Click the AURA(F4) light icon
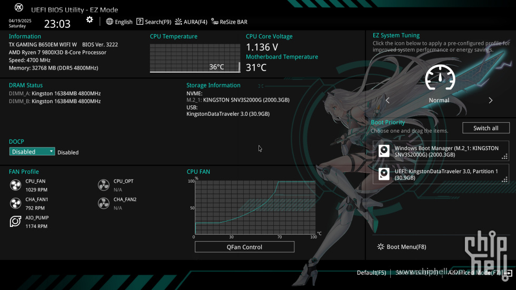Image resolution: width=516 pixels, height=290 pixels. (178, 22)
